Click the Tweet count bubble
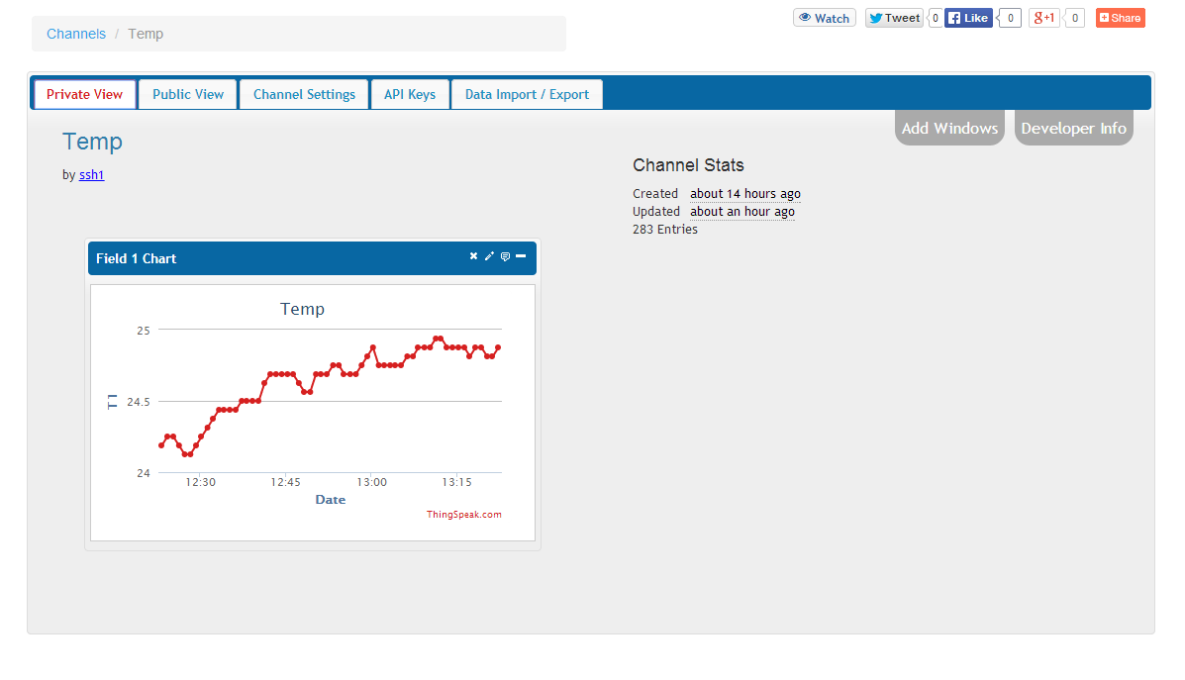The image size is (1185, 680). click(936, 18)
